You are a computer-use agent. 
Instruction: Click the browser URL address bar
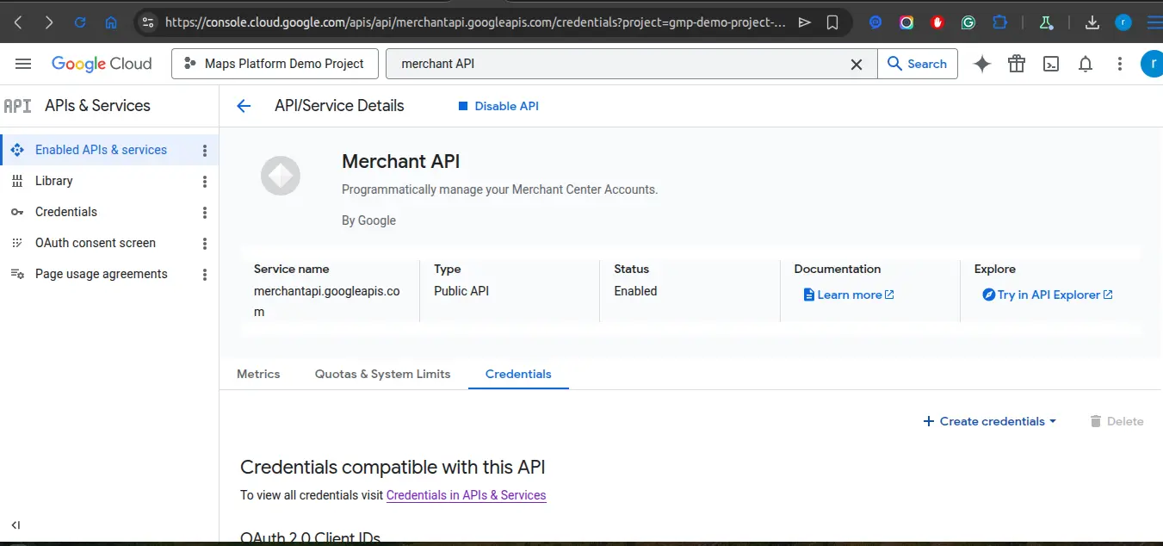click(474, 22)
